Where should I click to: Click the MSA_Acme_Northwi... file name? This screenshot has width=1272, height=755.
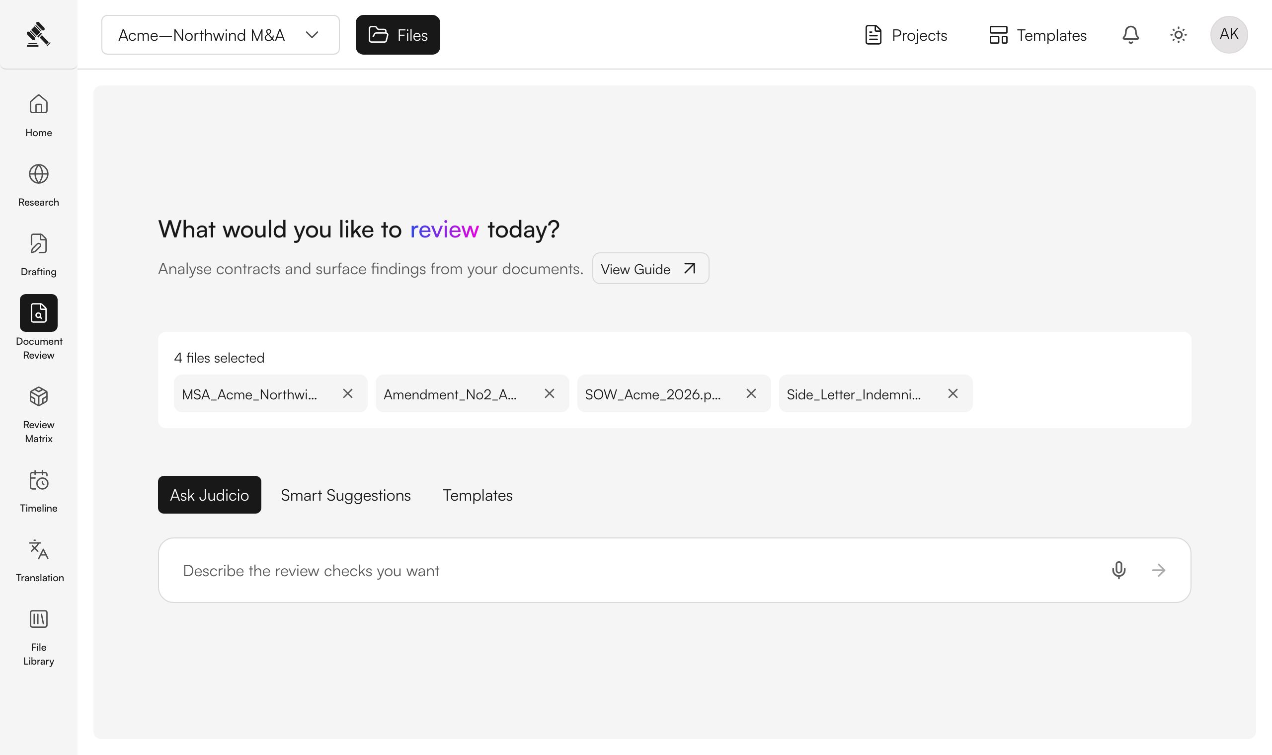tap(249, 395)
